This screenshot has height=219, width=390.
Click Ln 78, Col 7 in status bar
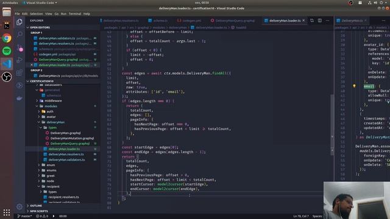click(301, 216)
